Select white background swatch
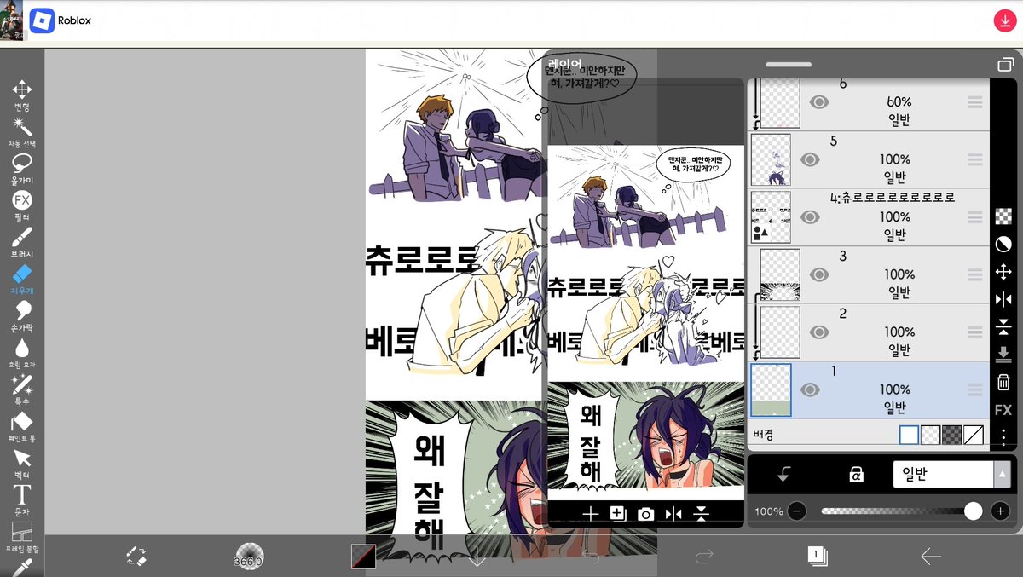 click(x=910, y=435)
